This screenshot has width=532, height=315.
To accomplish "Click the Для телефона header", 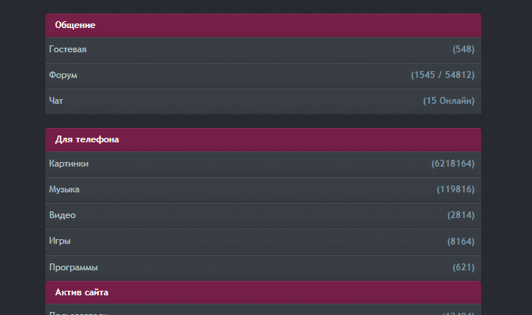I will [x=87, y=139].
